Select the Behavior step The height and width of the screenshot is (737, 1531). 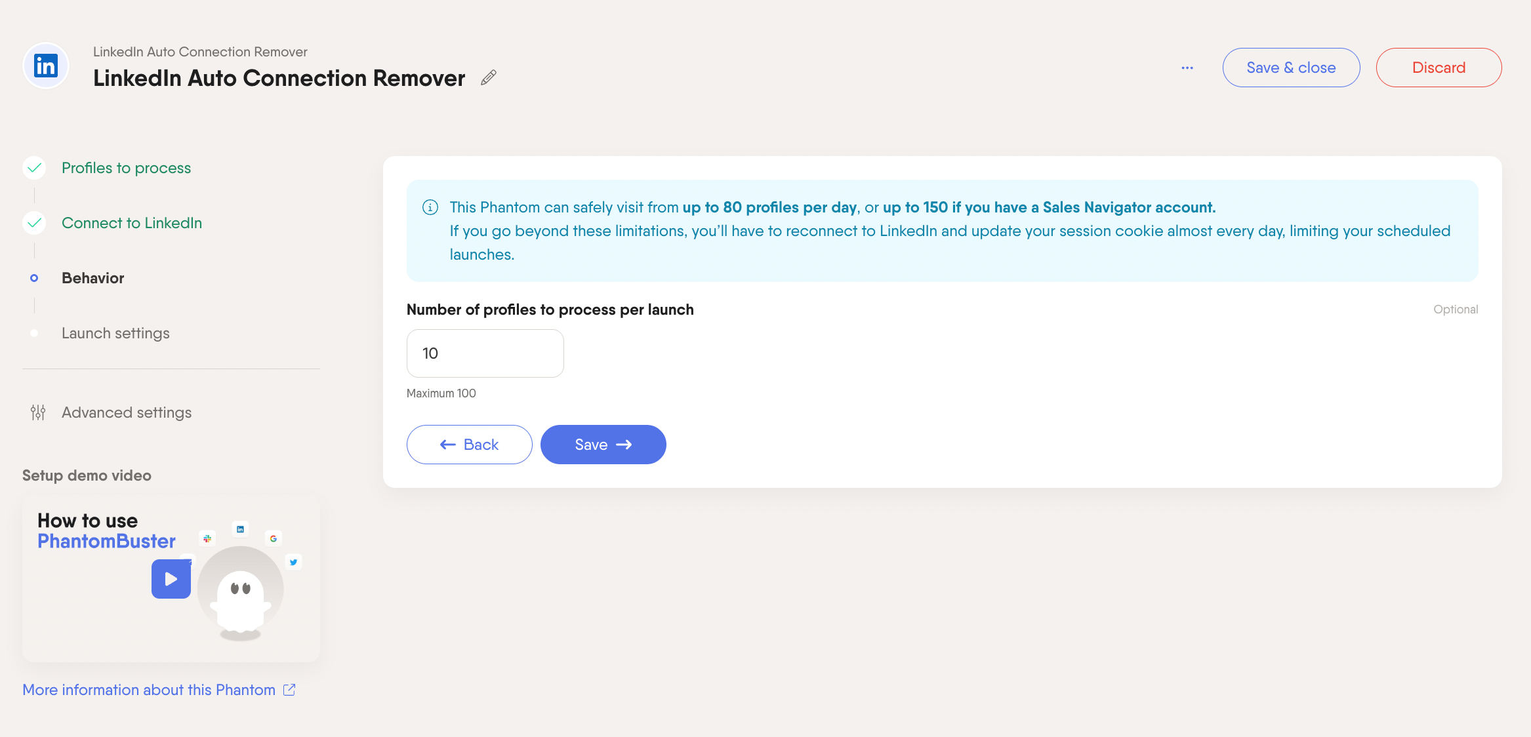click(93, 278)
